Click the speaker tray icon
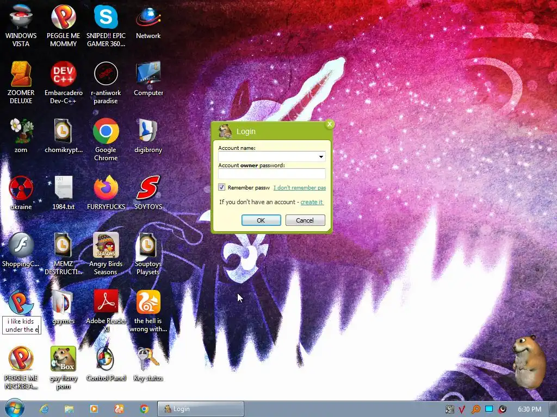The image size is (557, 417). (x=502, y=409)
